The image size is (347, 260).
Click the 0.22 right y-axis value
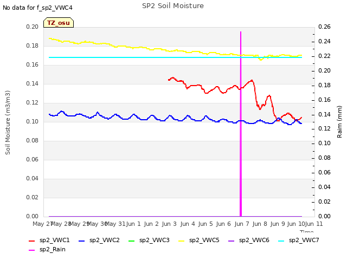pos(324,56)
